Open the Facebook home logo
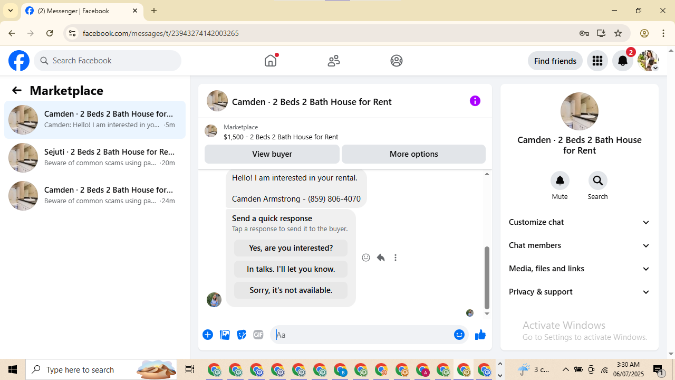The image size is (675, 380). click(19, 61)
